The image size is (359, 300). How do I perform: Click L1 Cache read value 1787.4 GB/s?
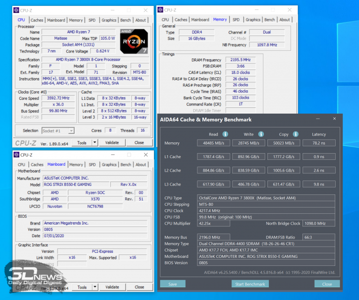coord(214,157)
